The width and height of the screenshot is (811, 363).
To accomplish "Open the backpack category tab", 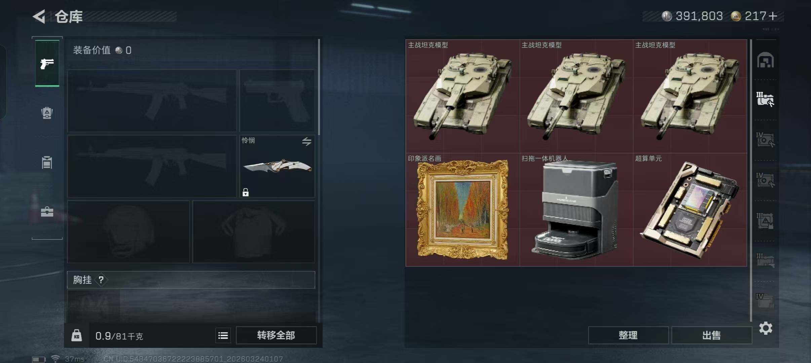I will [47, 113].
